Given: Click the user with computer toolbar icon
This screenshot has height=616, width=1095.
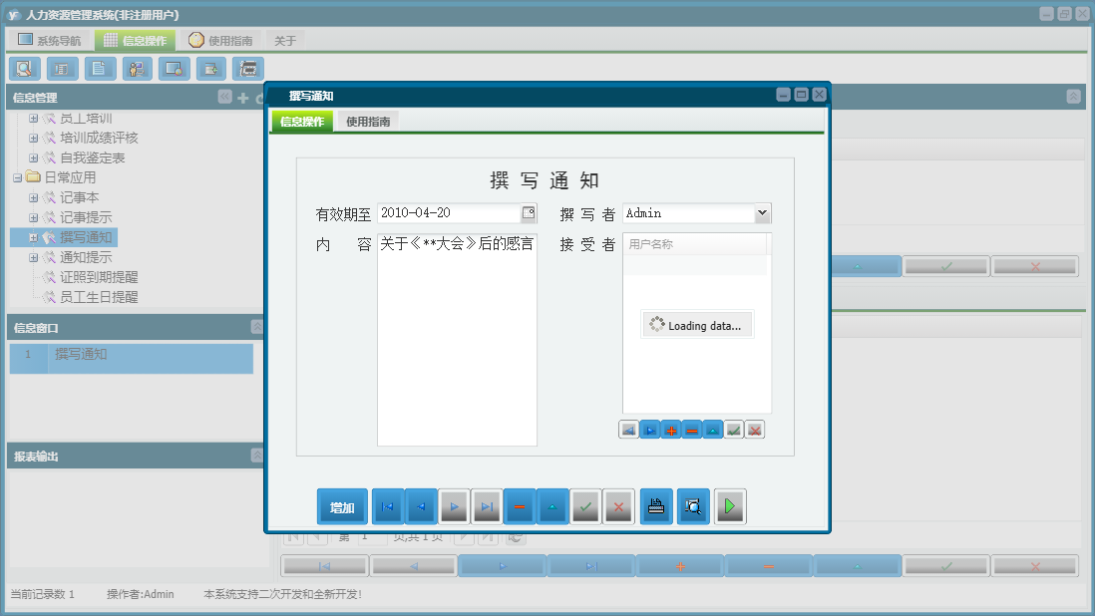Looking at the screenshot, I should 137,69.
